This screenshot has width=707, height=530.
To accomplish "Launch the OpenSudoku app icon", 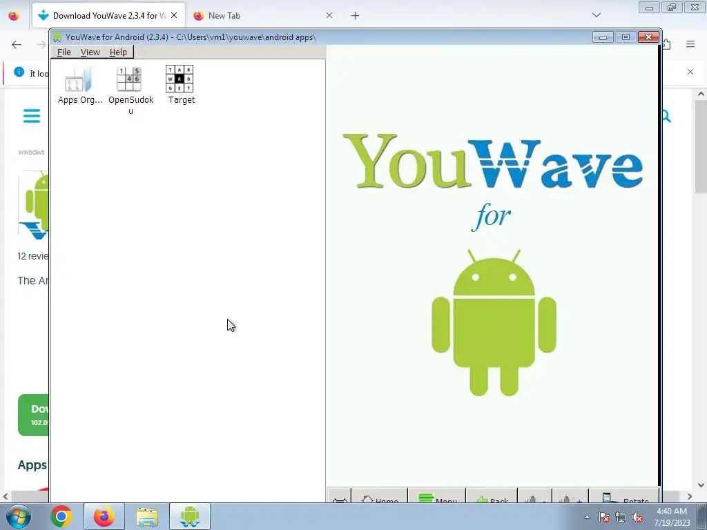I will 130,90.
